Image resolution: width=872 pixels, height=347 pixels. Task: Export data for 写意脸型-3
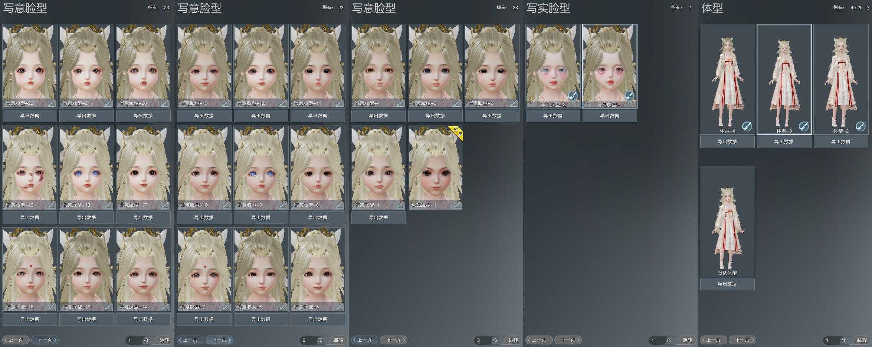(435, 116)
